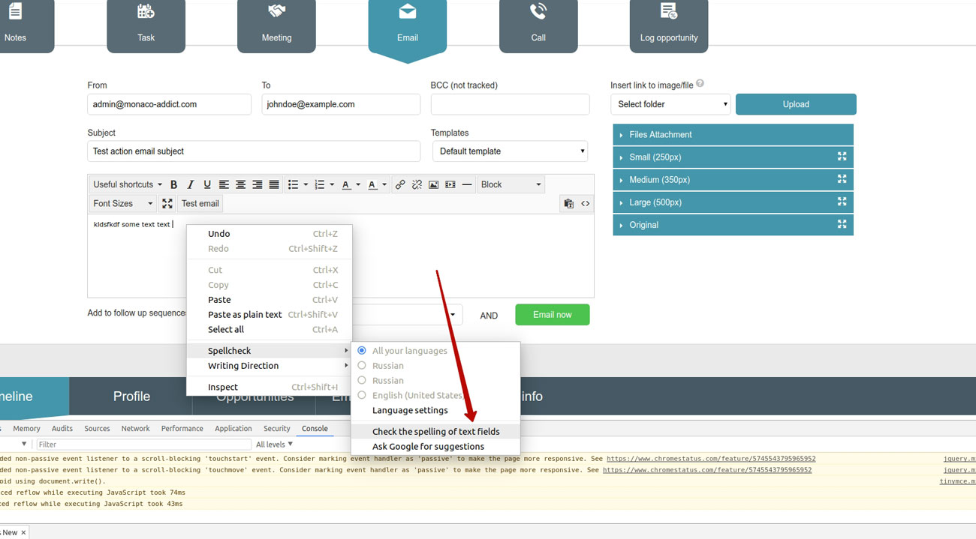
Task: Insert horizontal line in editor
Action: pyautogui.click(x=467, y=184)
